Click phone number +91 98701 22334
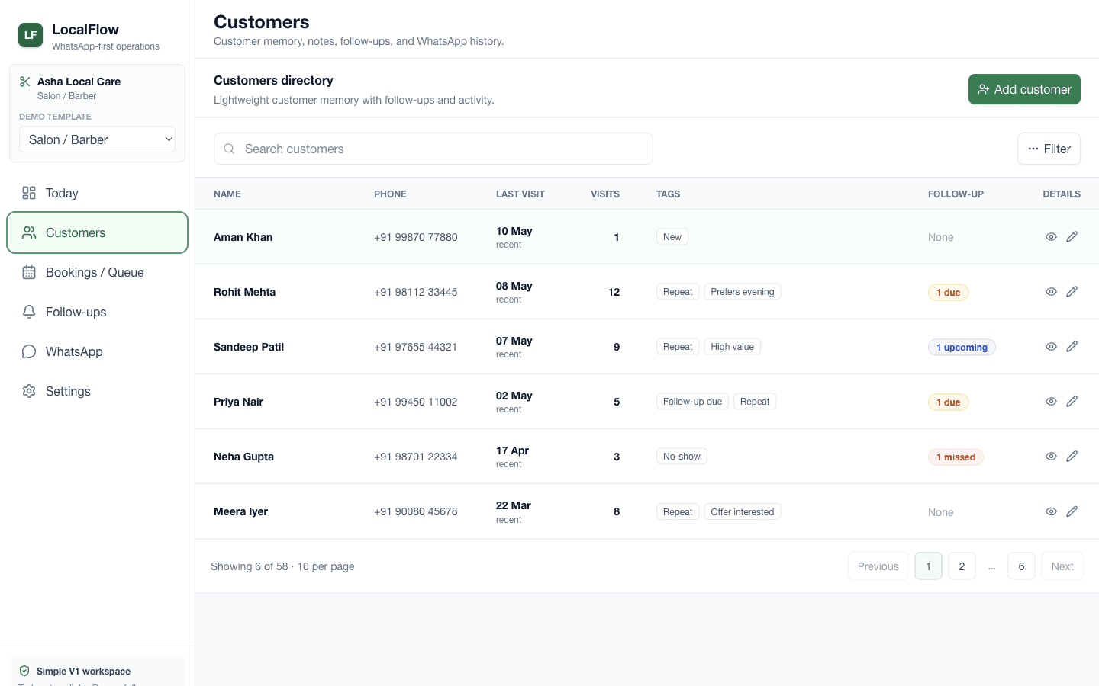Screen dimensions: 1099x686 [x=416, y=457]
